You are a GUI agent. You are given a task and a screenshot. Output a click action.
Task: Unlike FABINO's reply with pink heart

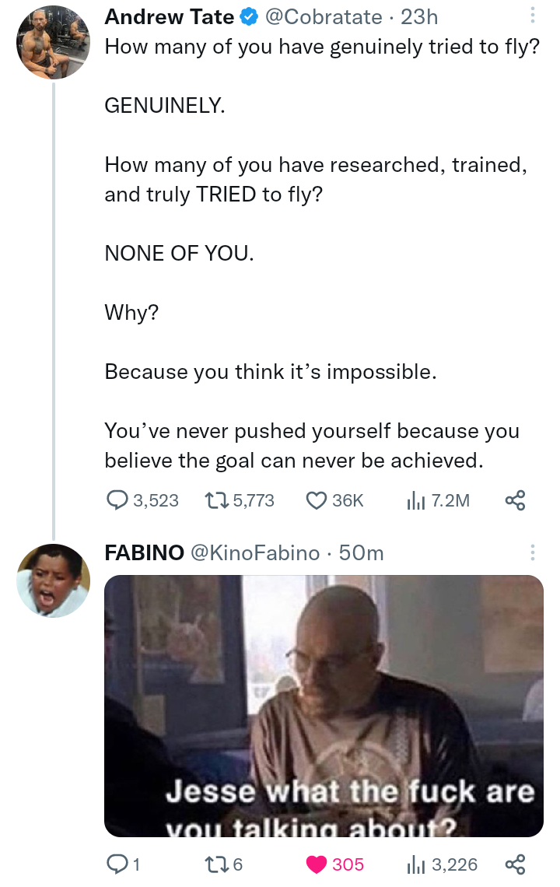click(316, 864)
